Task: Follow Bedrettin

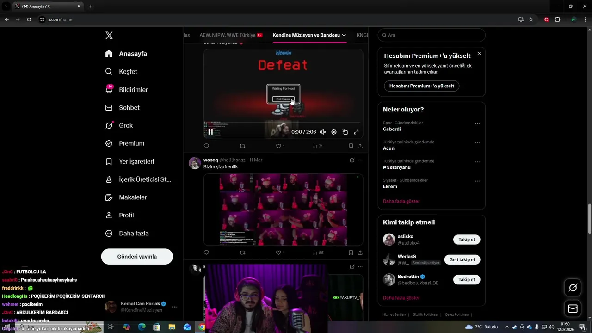Action: (x=467, y=279)
